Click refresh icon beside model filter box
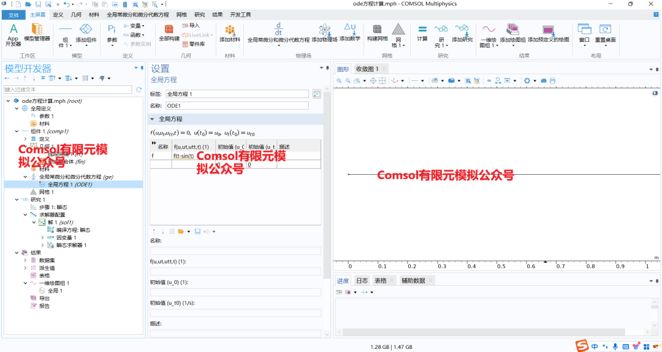 [x=139, y=90]
